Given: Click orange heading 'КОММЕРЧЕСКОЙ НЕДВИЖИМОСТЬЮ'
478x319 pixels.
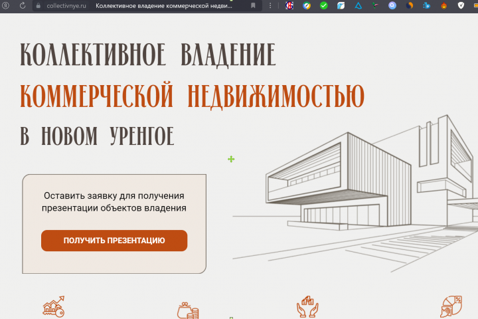Looking at the screenshot, I should (x=192, y=95).
